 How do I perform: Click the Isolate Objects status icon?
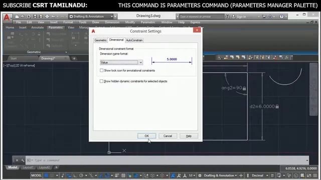(289, 175)
